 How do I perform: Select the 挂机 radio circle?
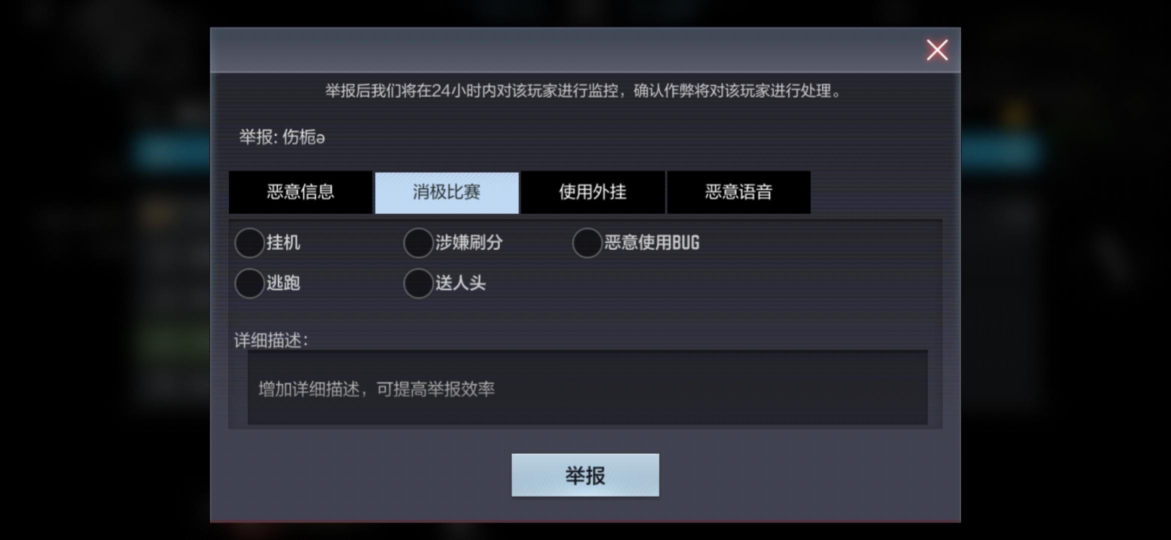[x=249, y=243]
